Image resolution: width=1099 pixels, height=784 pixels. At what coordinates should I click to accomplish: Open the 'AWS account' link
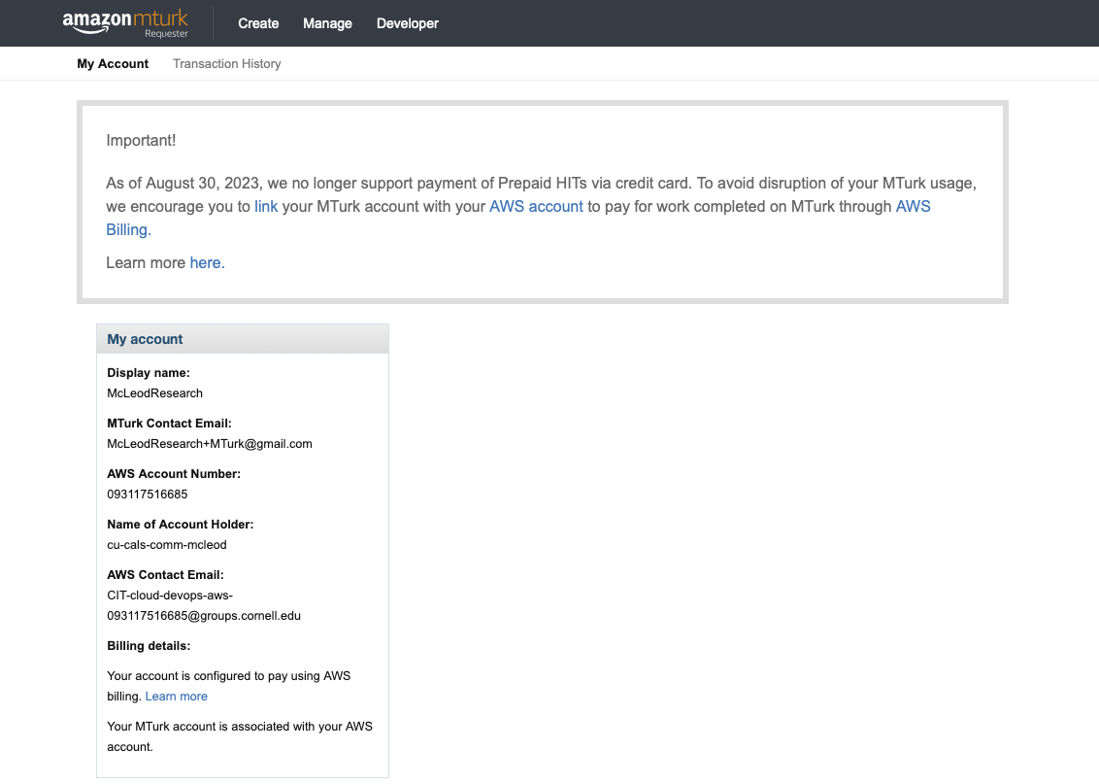(x=536, y=206)
